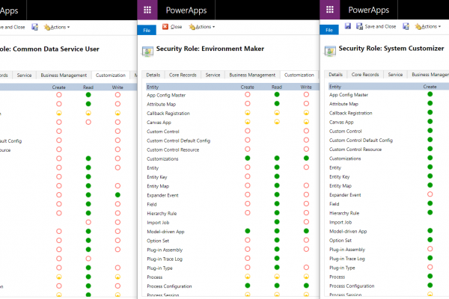The image size is (449, 299).
Task: Click Save and Close icon in System Customizer window
Action: [359, 26]
